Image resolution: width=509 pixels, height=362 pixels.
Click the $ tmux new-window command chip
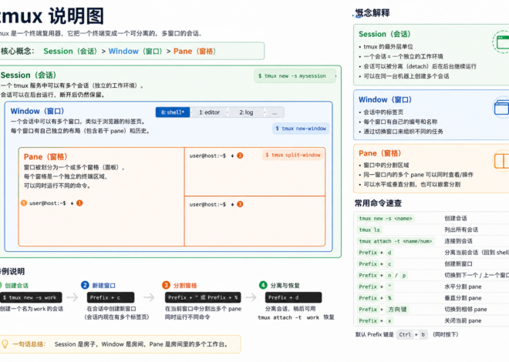pos(301,129)
